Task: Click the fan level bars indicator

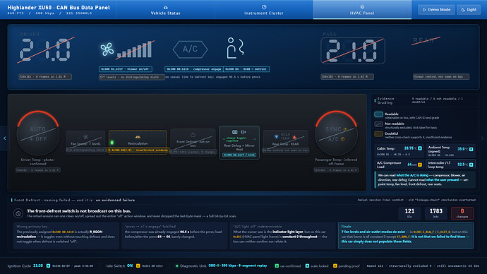Action: click(135, 49)
